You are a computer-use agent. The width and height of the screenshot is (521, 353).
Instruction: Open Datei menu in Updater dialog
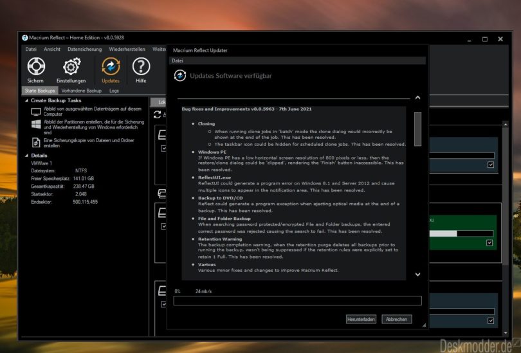click(x=177, y=60)
